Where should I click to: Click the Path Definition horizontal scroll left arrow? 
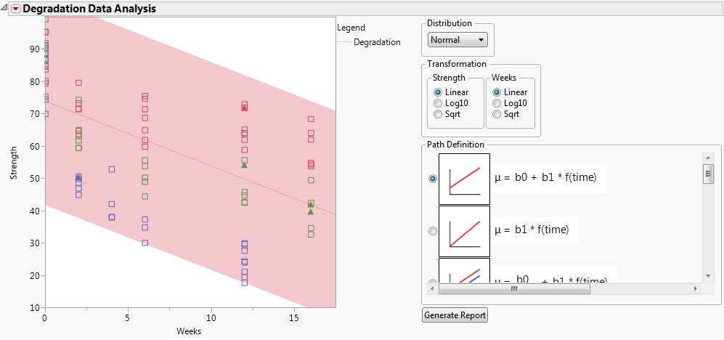coord(432,288)
